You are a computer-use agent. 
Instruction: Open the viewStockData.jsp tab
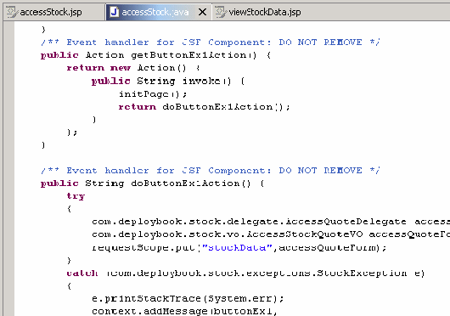[x=258, y=12]
